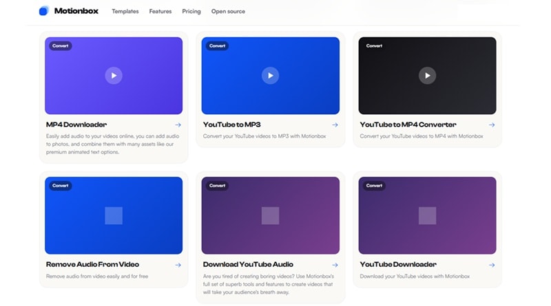Open the YouTube to MP4 Converter title
The image size is (551, 306).
tap(408, 124)
